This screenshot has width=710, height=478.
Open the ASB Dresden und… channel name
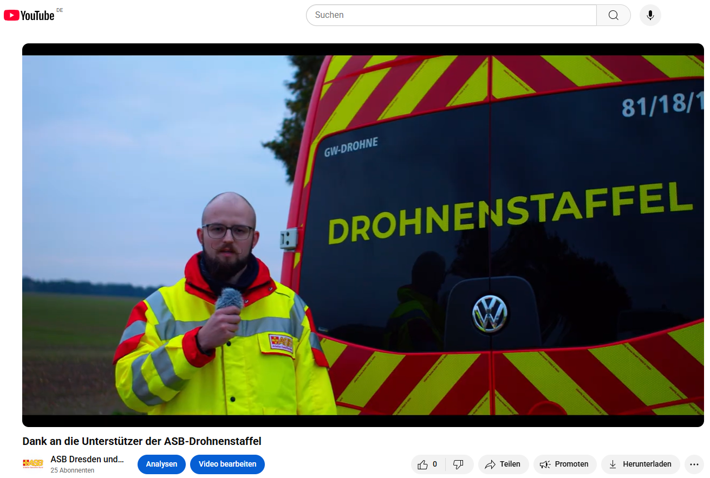click(87, 459)
